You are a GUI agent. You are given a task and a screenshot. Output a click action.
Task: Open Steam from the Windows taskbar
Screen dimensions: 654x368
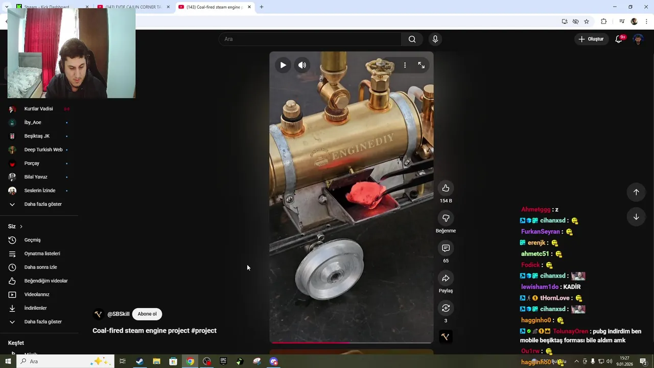pos(139,361)
